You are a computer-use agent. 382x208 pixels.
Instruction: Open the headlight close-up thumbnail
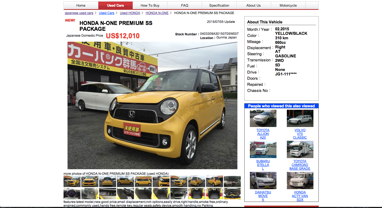[x=161, y=181]
